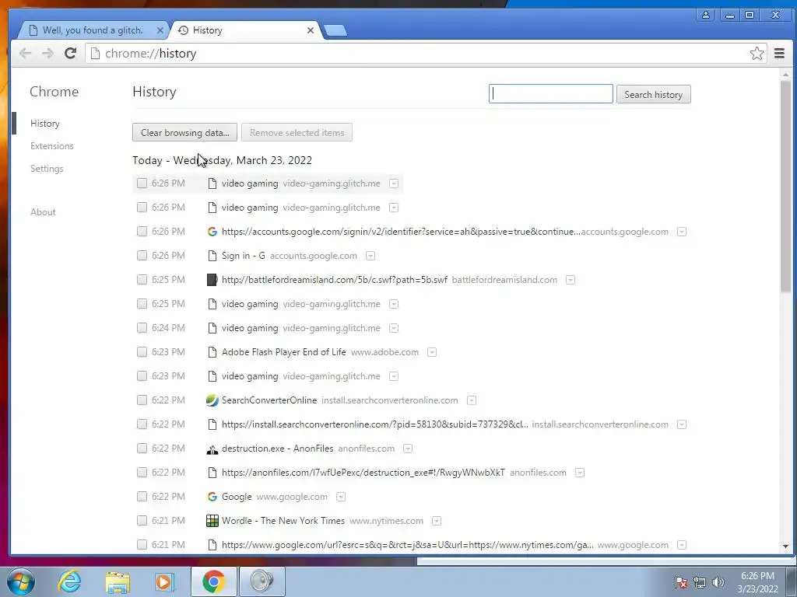This screenshot has width=797, height=597.
Task: Click the AnonFiles favicon next to destruction.exe
Action: pyautogui.click(x=212, y=449)
